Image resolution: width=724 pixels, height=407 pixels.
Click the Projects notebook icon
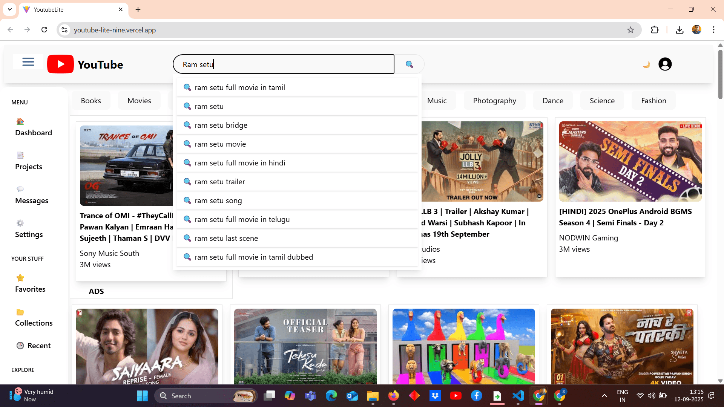pyautogui.click(x=20, y=155)
